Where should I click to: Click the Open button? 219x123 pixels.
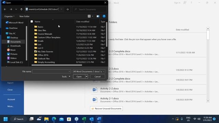[79, 77]
